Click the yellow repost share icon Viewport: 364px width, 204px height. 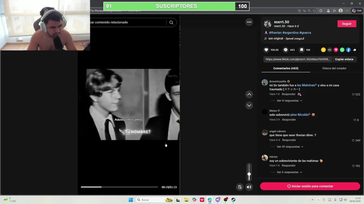tap(323, 50)
